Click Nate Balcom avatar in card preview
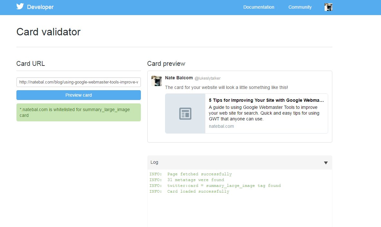Screen dimensions: 381x227 [x=156, y=81]
